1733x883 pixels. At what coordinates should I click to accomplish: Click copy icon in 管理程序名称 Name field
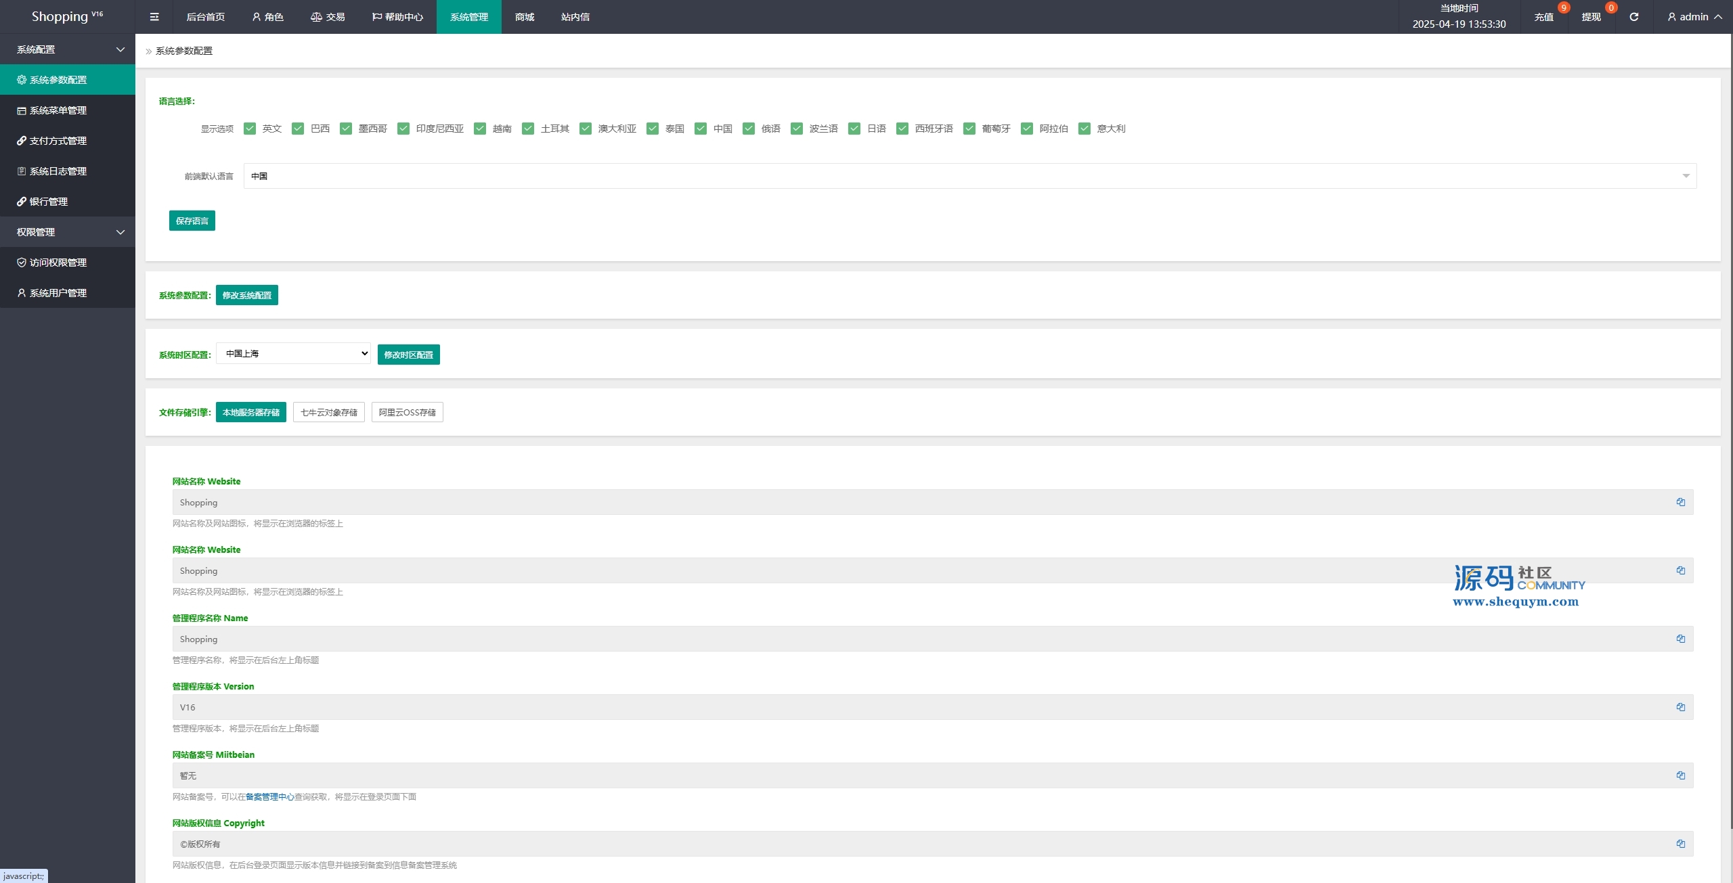tap(1680, 639)
